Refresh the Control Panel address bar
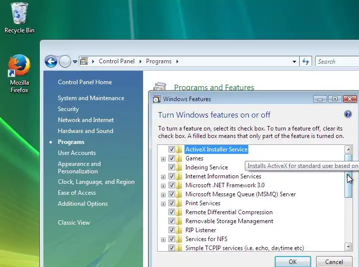Screen dimensions: 359x267 306,61
